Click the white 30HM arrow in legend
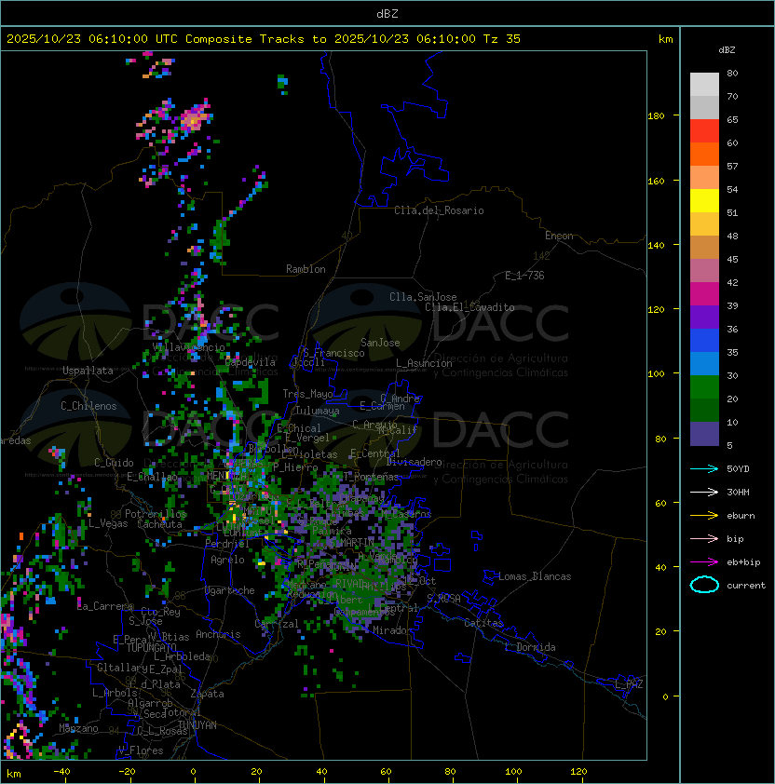Screen dimensions: 775x784 pos(704,493)
